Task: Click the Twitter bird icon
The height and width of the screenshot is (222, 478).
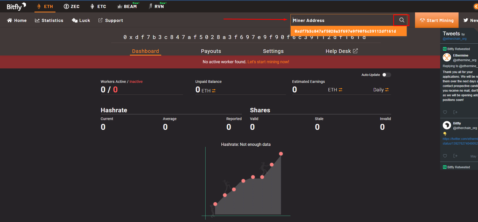Action: [x=466, y=20]
